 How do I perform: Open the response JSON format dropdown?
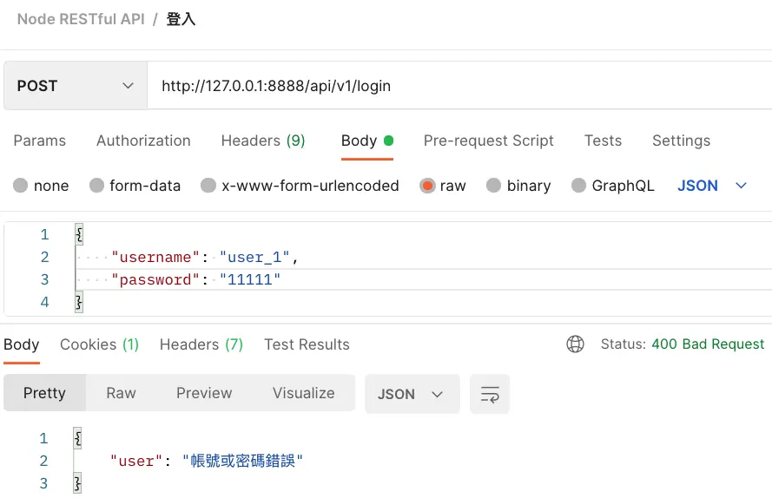point(411,394)
